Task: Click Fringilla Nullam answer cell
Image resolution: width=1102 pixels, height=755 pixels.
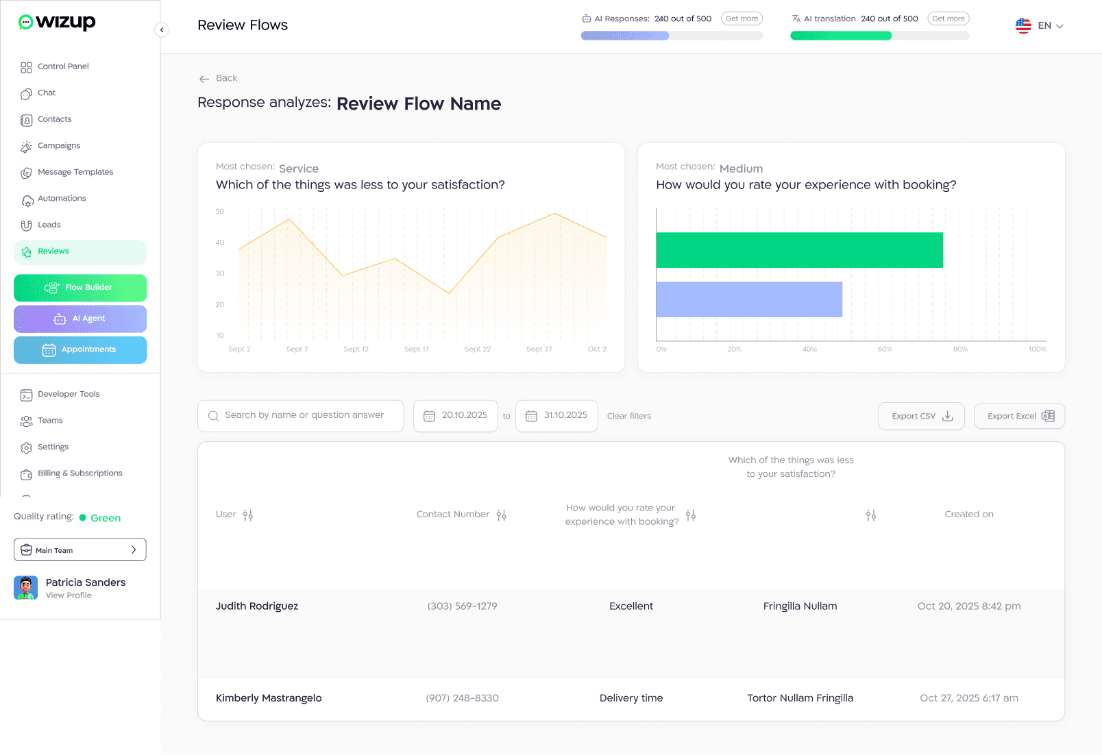Action: click(800, 606)
